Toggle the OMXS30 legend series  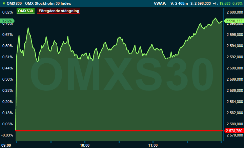coord(25,11)
